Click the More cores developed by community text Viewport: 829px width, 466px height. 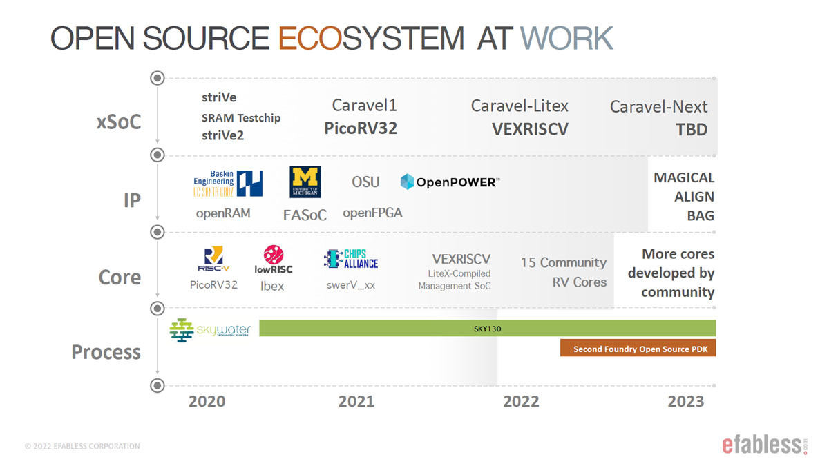click(671, 273)
